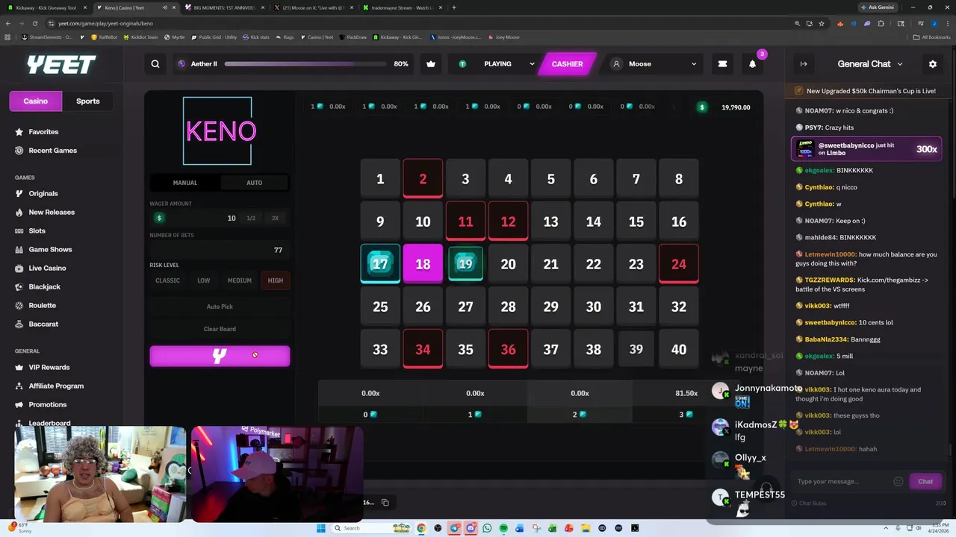Open Live Casino category
Screen dimensions: 956x537
coord(47,268)
